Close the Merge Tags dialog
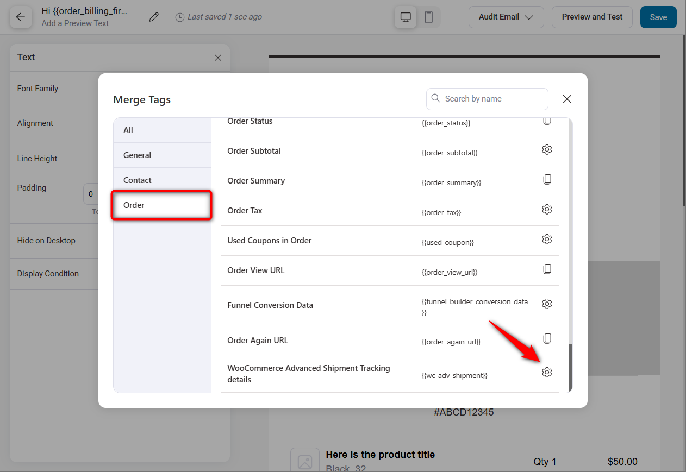The height and width of the screenshot is (472, 686). pos(567,99)
